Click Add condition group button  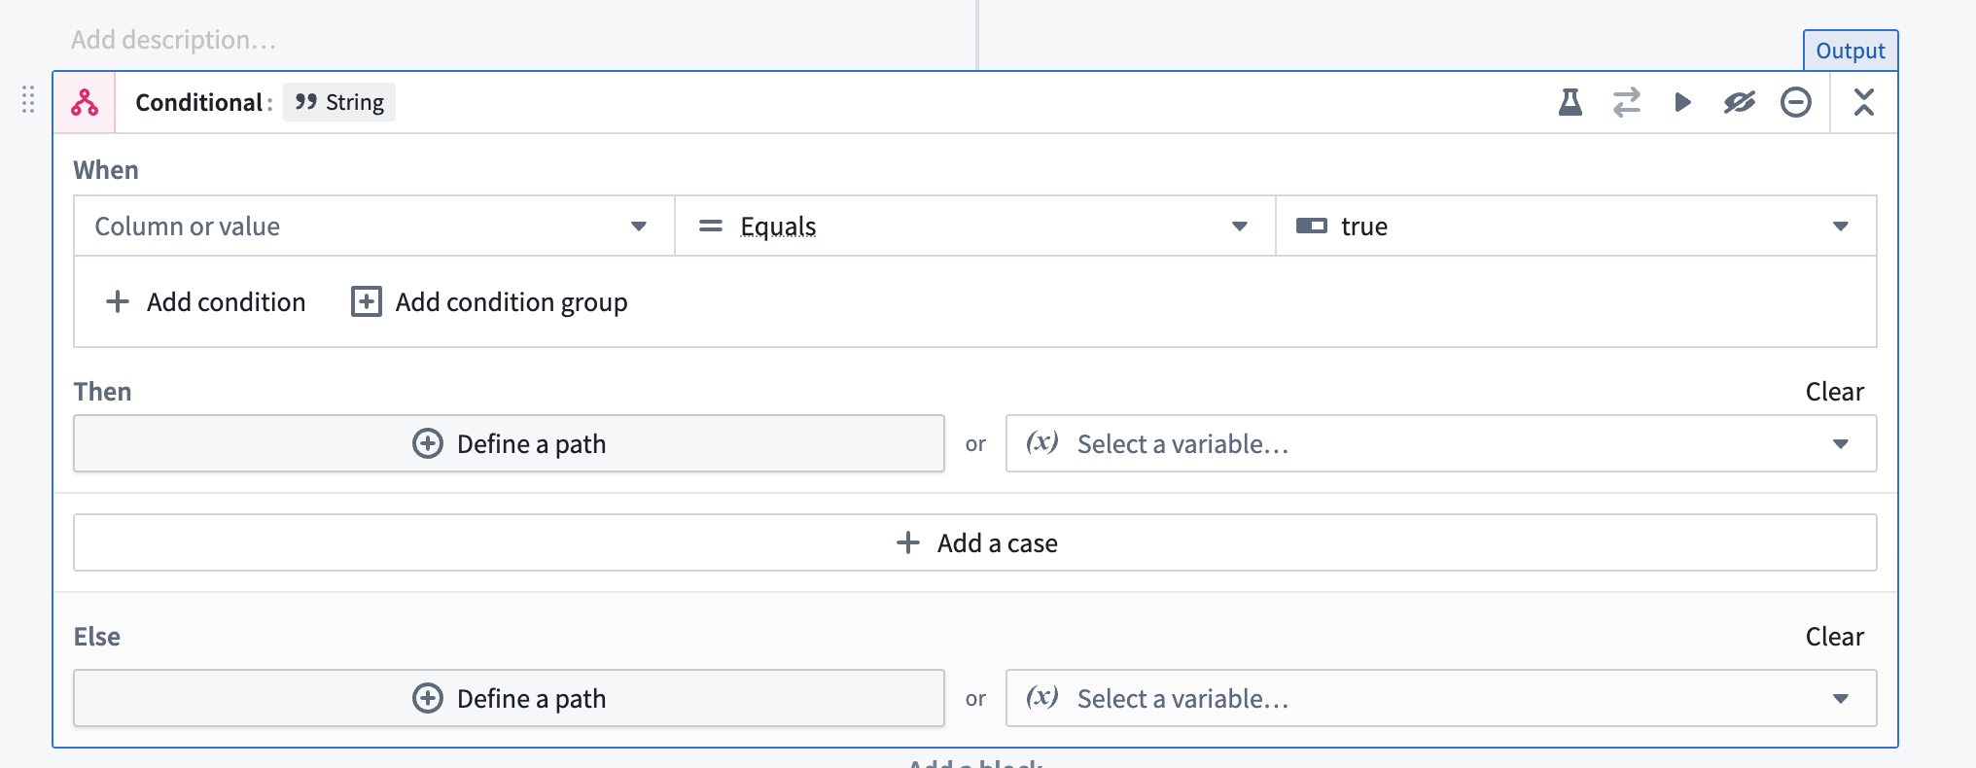tap(489, 302)
